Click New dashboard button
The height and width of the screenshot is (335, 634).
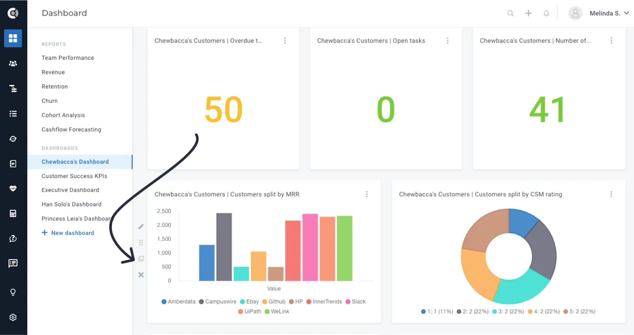[68, 233]
